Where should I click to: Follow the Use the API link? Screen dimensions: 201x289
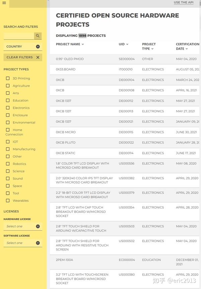click(x=184, y=2)
